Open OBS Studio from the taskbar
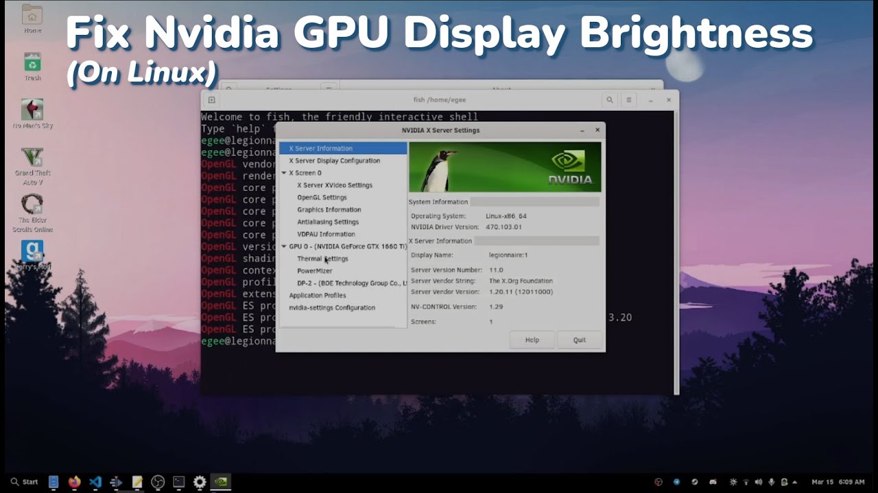 158,482
